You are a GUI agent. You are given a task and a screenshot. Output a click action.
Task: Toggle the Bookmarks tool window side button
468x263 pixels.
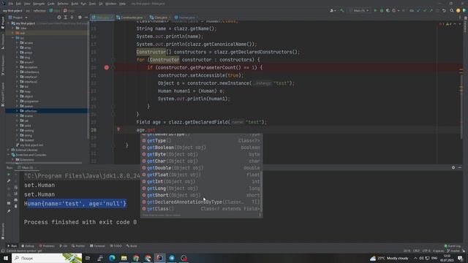point(3,231)
